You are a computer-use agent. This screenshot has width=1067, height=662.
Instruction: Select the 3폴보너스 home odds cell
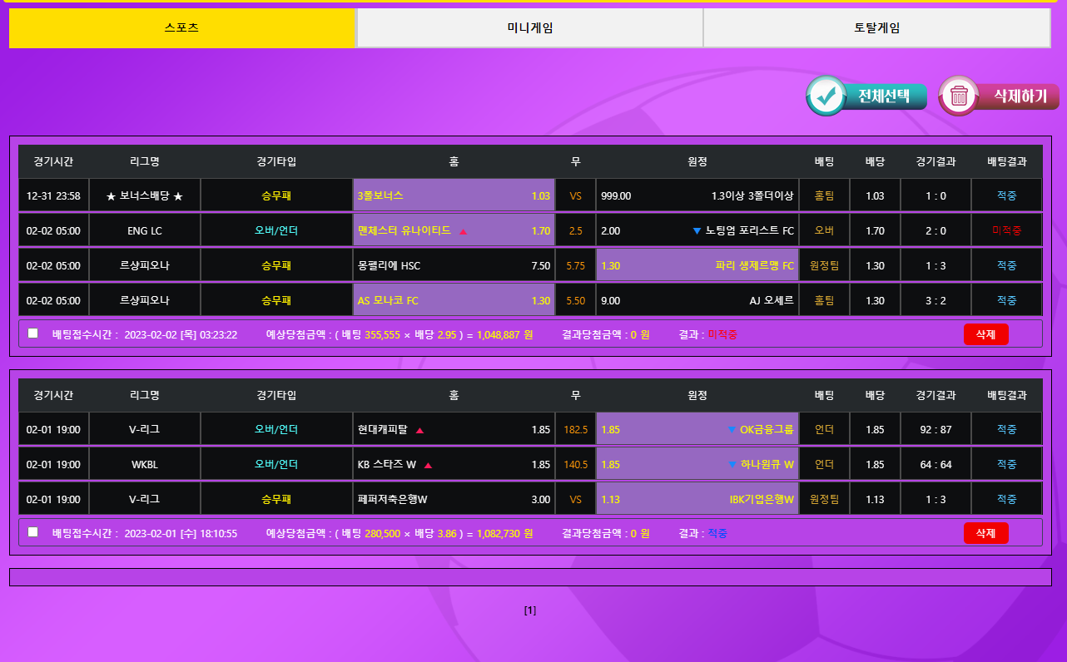click(454, 196)
